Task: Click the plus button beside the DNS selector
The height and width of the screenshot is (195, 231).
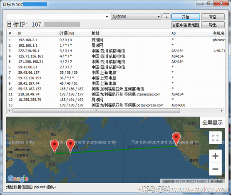Action: point(166,17)
